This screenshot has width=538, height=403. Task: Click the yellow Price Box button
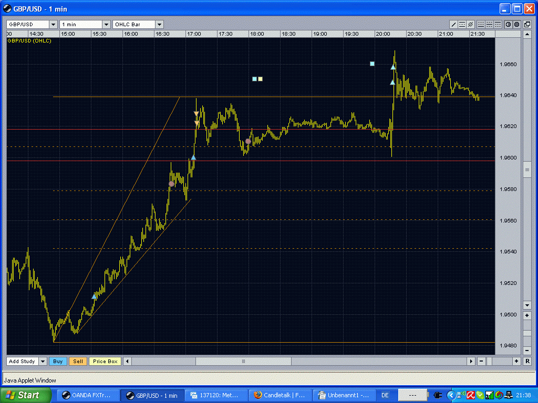pos(105,362)
